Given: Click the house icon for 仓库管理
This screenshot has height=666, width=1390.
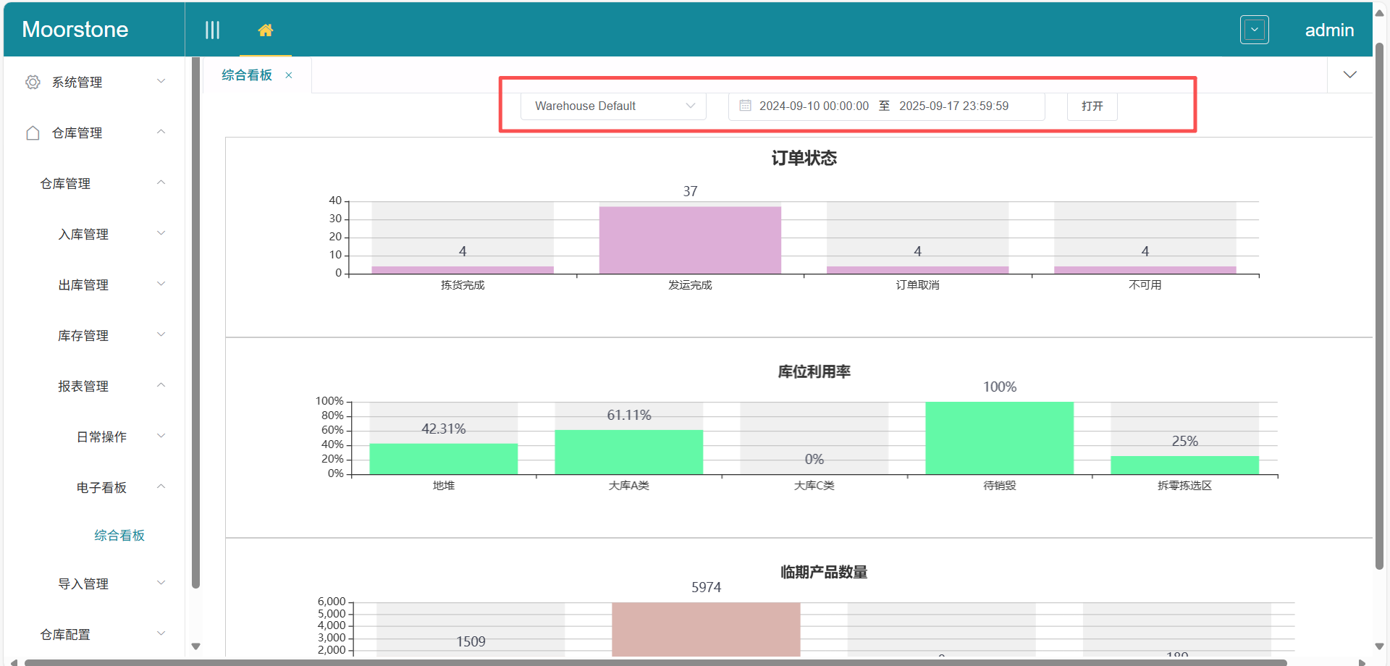Looking at the screenshot, I should (33, 133).
